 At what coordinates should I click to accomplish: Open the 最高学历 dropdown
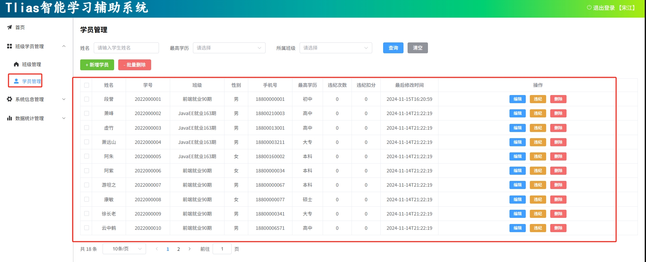[229, 48]
